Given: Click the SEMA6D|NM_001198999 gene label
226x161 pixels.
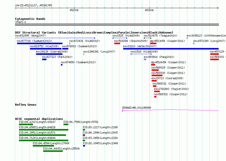Looking at the screenshot, I should [136, 108].
